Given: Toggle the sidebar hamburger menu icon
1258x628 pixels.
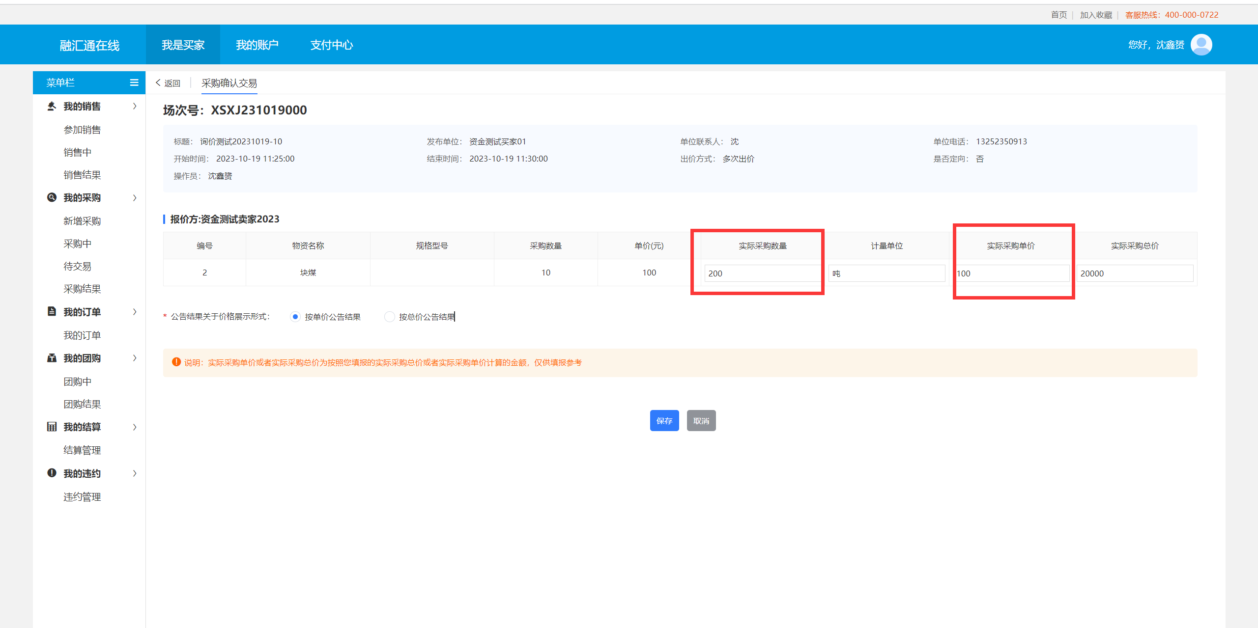Looking at the screenshot, I should click(x=134, y=82).
